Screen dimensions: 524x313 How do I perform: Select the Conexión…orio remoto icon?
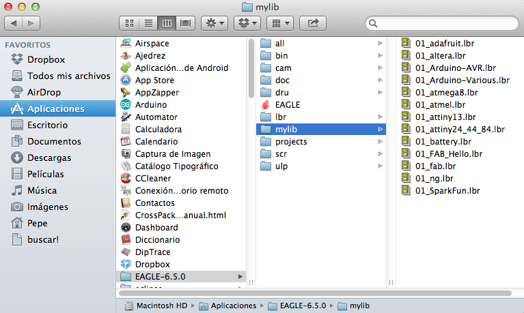(x=126, y=190)
